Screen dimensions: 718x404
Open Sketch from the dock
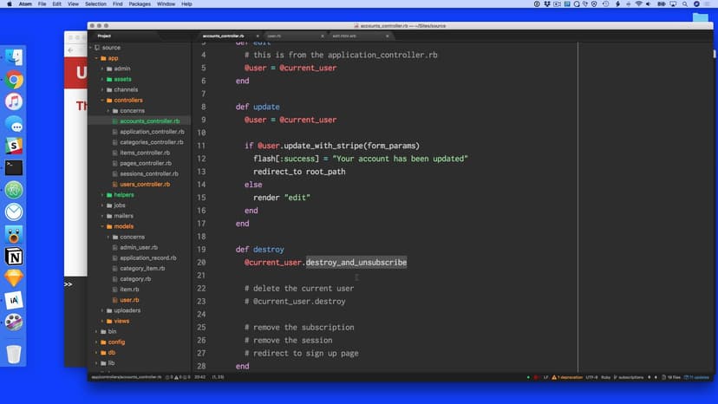[x=14, y=278]
